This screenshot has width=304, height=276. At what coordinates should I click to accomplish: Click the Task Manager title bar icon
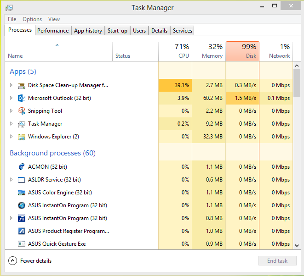(9, 8)
